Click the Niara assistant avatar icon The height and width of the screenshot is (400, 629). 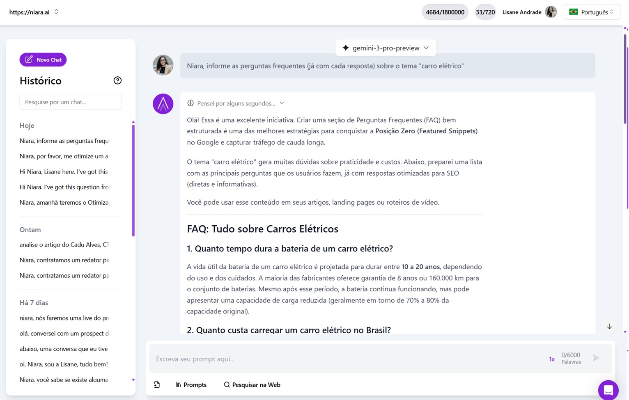[163, 104]
